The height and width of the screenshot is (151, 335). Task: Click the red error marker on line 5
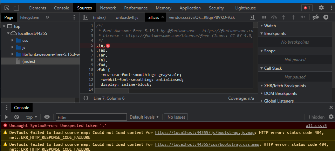[108, 46]
